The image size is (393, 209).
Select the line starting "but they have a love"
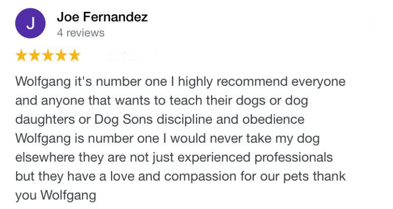click(x=180, y=176)
